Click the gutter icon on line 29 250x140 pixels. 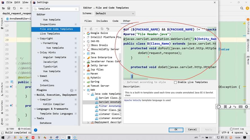12,82
